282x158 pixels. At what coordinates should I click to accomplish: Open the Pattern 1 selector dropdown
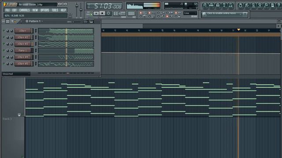point(35,22)
